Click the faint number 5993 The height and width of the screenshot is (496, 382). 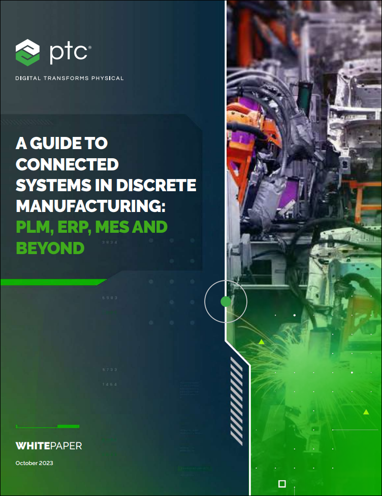point(110,298)
